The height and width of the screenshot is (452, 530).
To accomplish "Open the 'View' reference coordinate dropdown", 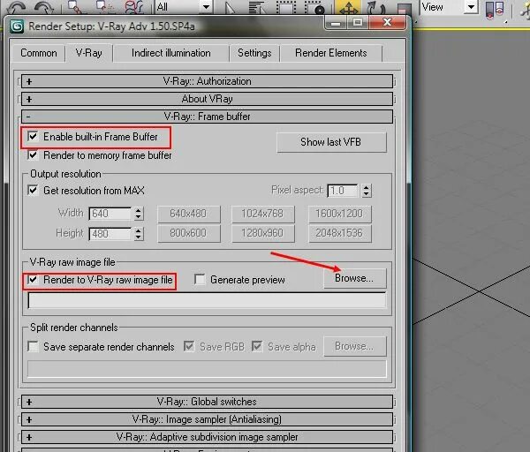I will coord(450,7).
